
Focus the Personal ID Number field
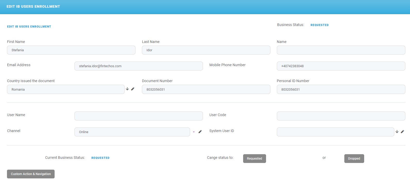pyautogui.click(x=341, y=89)
